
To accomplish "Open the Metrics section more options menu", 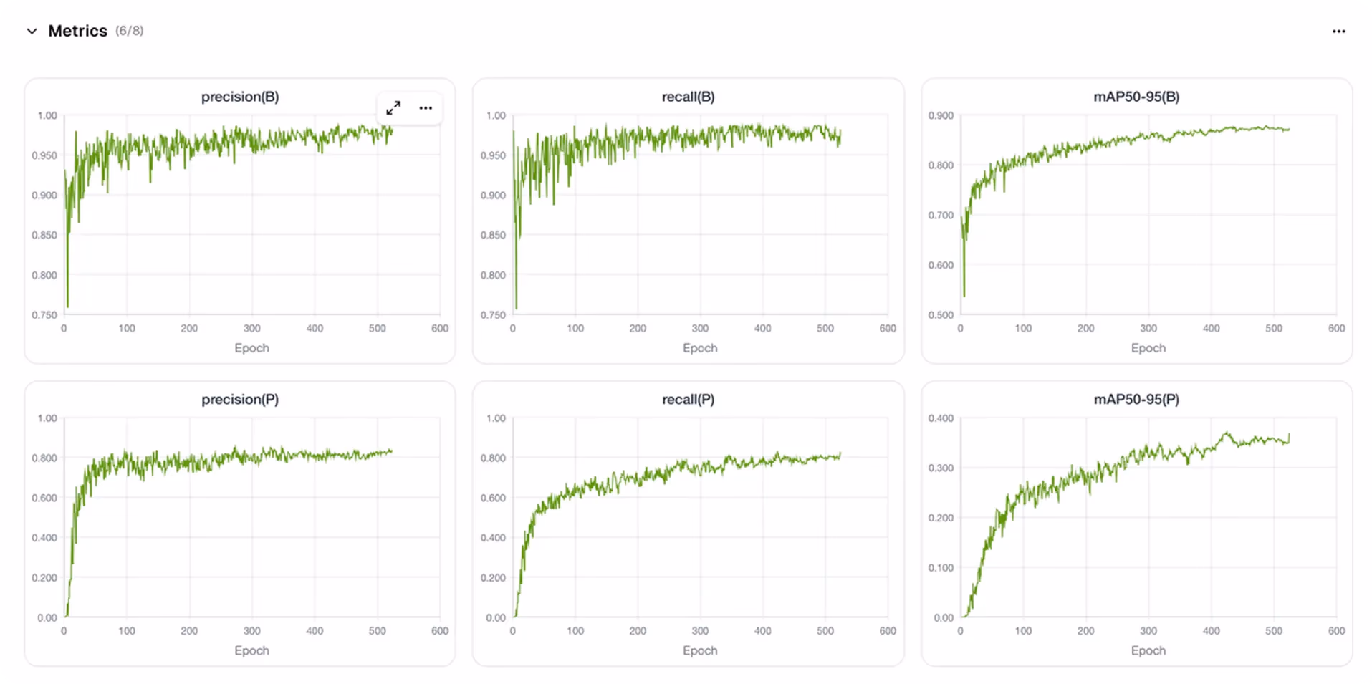I will click(x=1338, y=31).
